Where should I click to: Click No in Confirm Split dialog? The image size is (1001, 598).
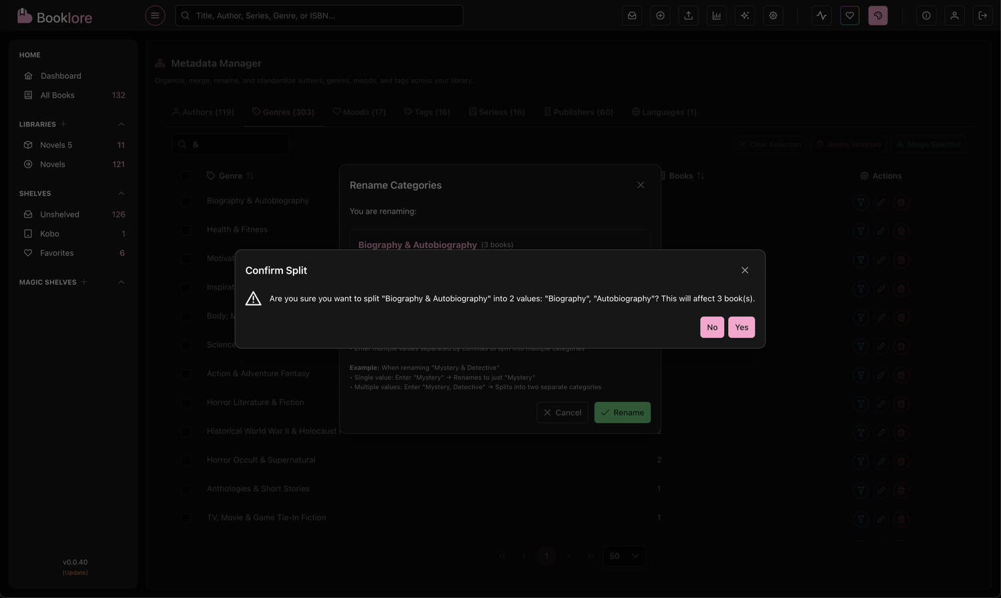point(712,327)
